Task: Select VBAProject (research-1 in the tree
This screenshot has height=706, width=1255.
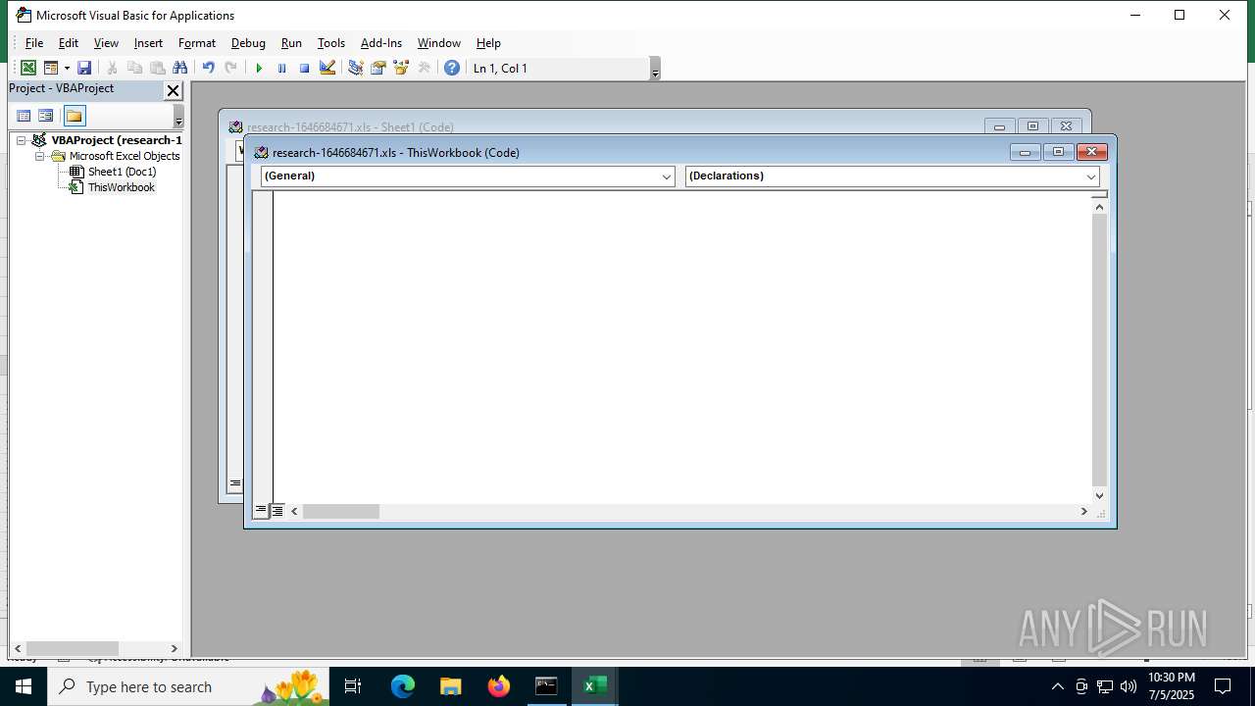Action: click(x=117, y=140)
